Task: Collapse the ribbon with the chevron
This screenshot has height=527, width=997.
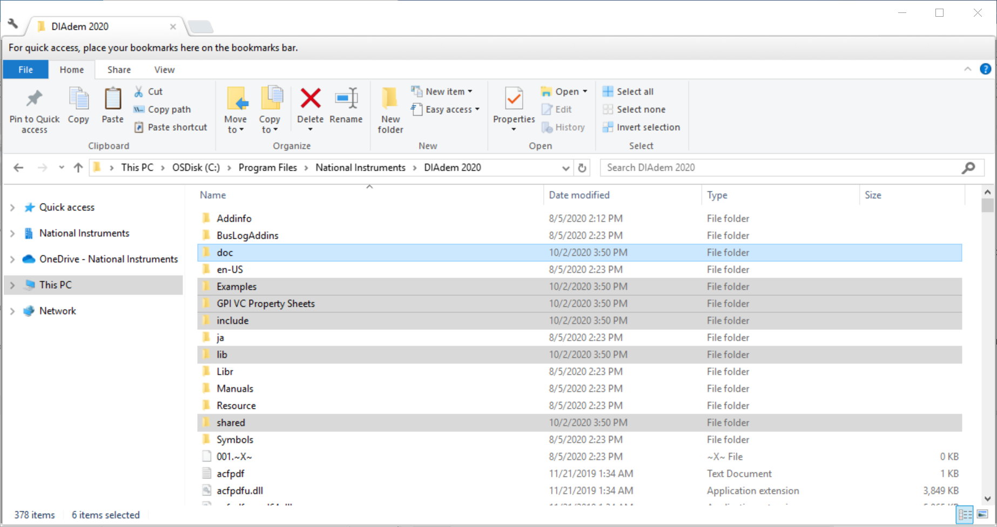Action: [x=967, y=69]
